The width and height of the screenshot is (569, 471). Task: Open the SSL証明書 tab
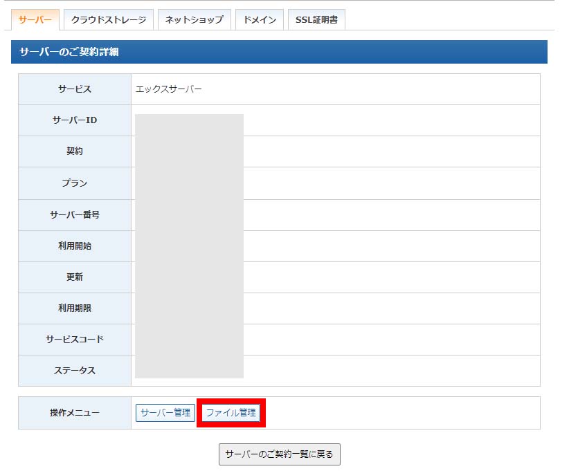pos(316,20)
